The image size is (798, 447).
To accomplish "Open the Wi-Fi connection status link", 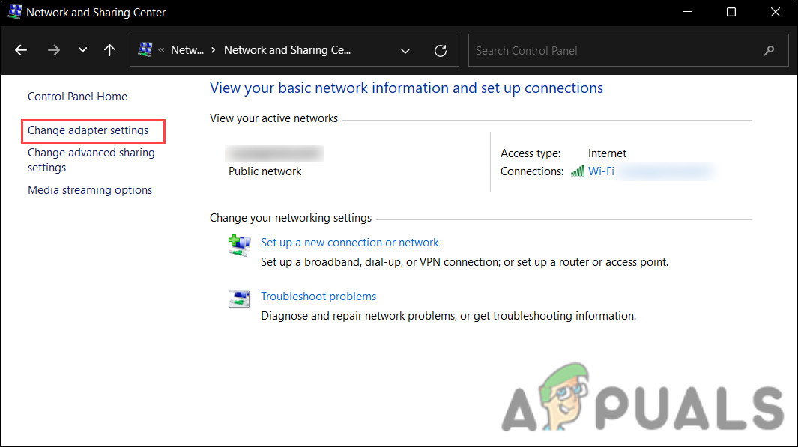I will (601, 171).
